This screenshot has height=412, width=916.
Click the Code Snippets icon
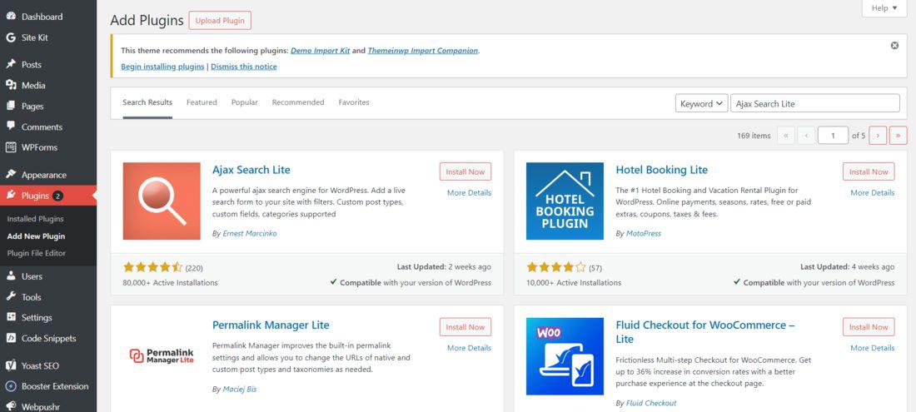pos(11,339)
